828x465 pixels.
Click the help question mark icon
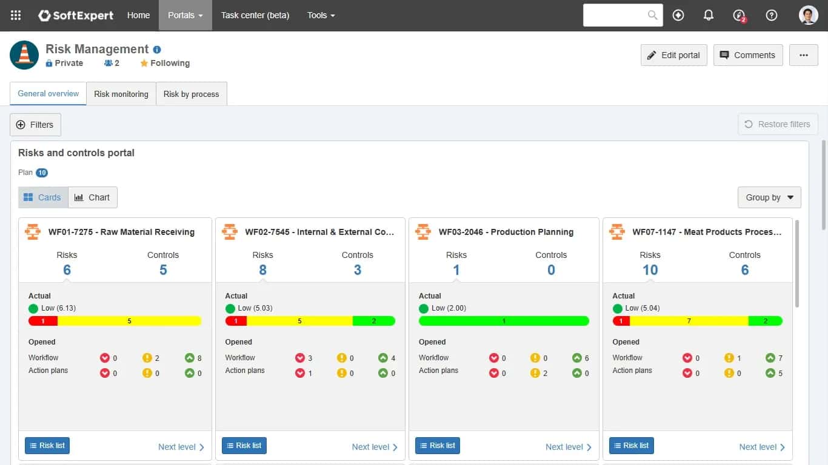(771, 15)
